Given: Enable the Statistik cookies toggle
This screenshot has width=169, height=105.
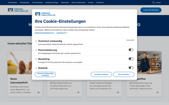Looking at the screenshot, I should tap(131, 67).
